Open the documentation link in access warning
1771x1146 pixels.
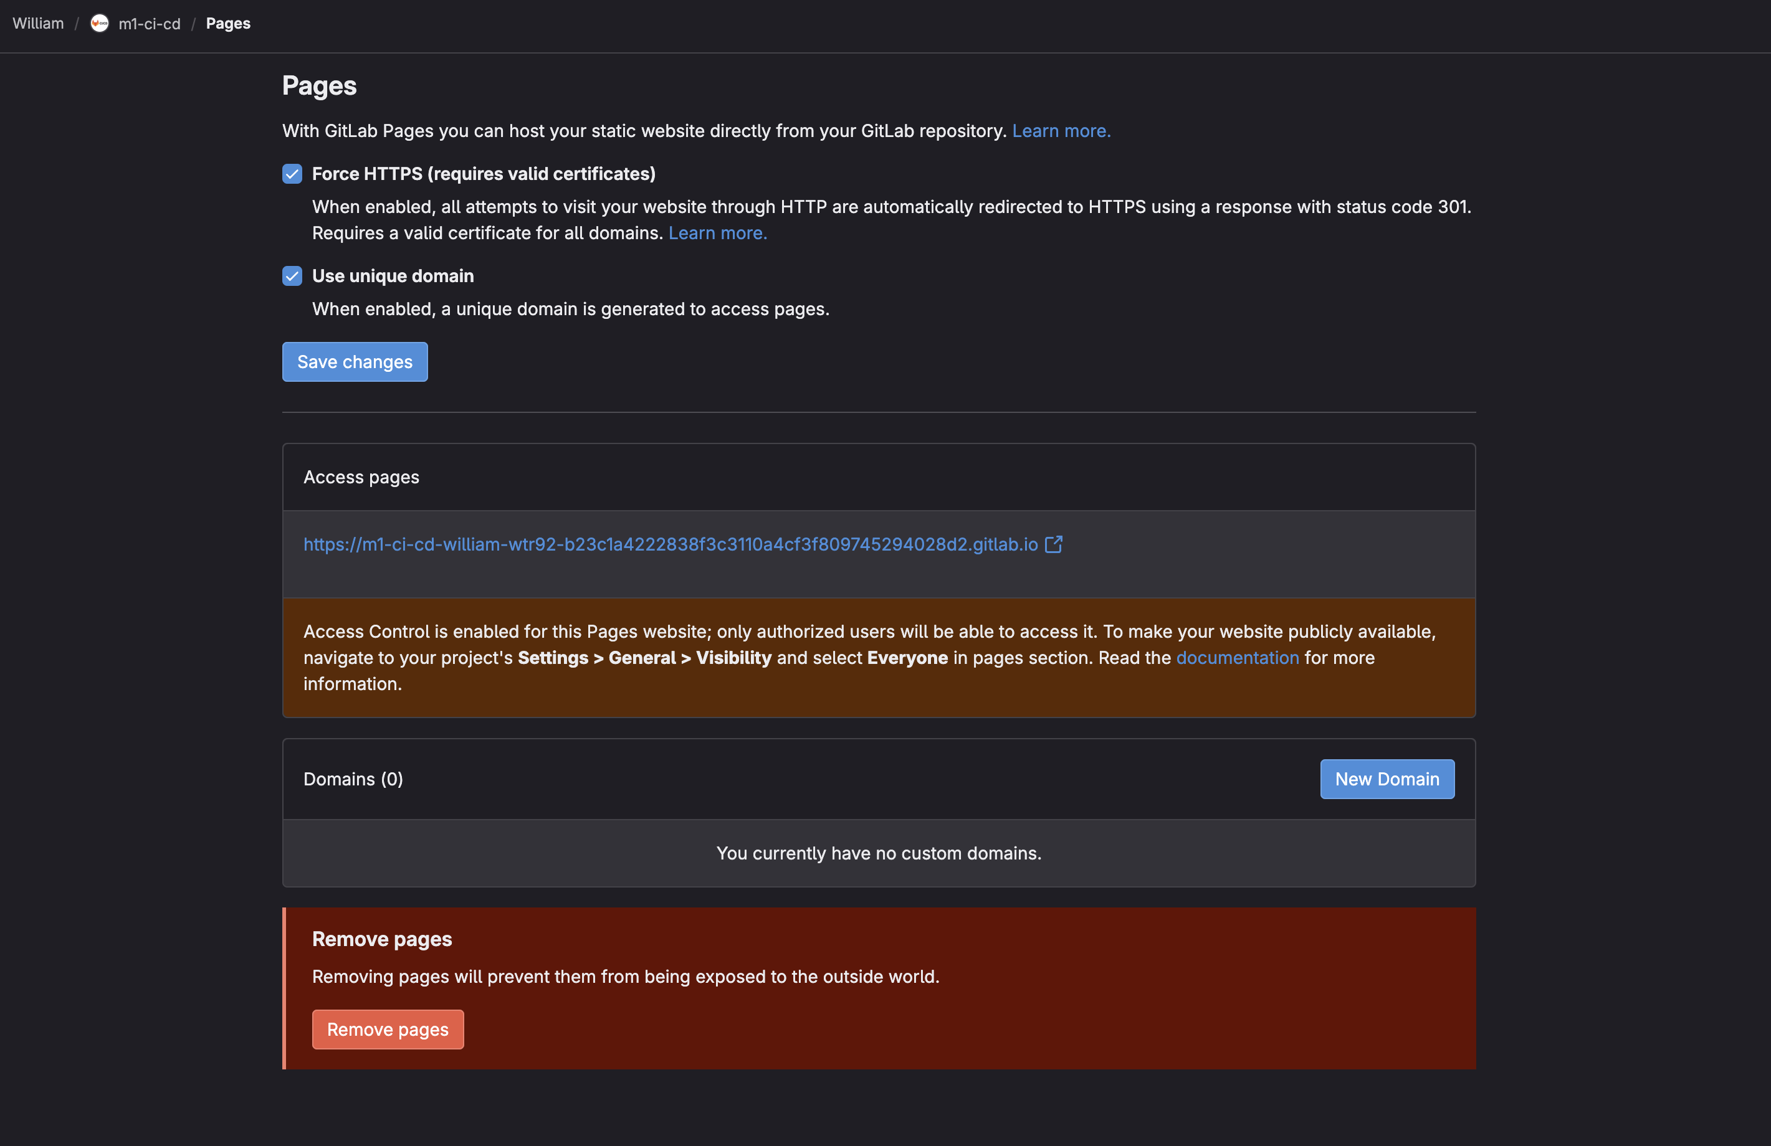[x=1238, y=658]
